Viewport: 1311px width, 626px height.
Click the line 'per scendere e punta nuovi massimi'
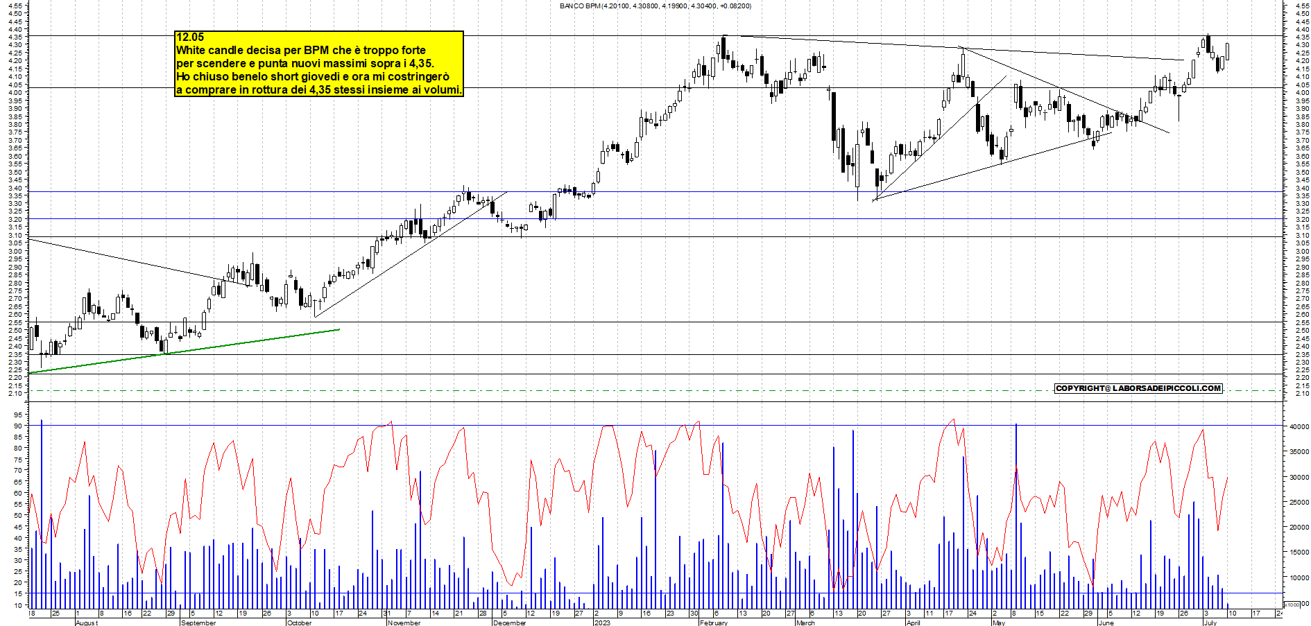click(x=305, y=64)
